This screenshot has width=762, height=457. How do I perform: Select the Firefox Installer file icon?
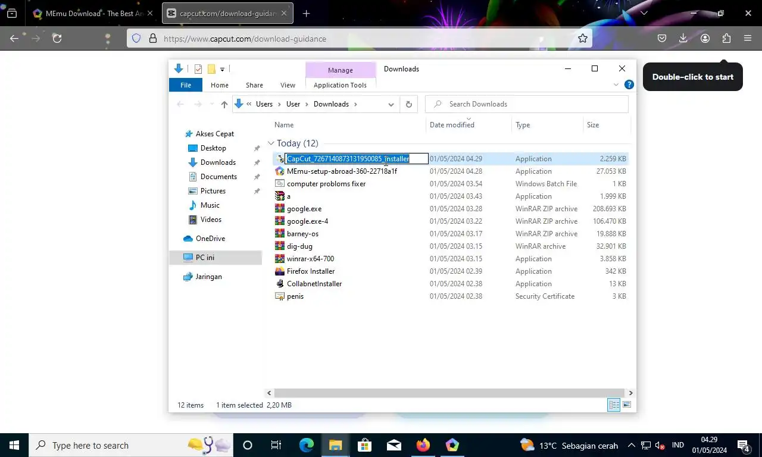pyautogui.click(x=280, y=271)
